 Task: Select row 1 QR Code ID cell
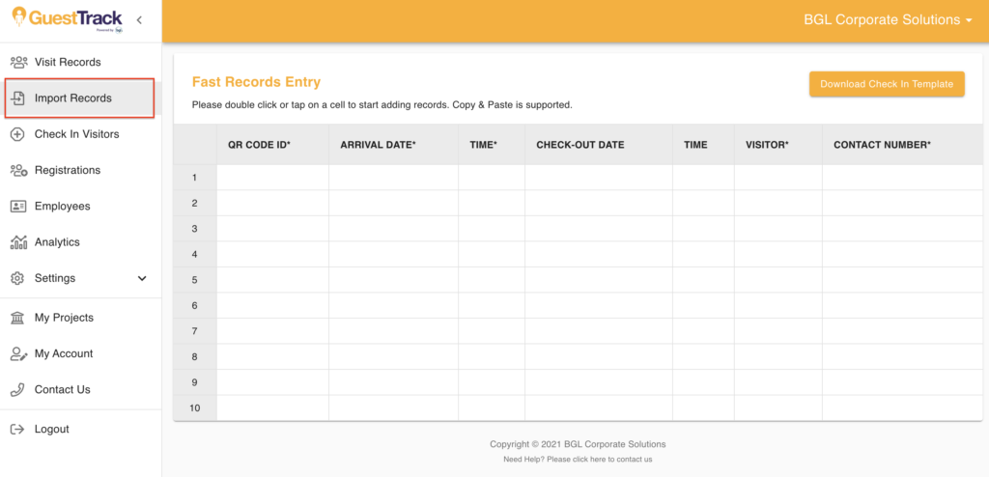(272, 178)
